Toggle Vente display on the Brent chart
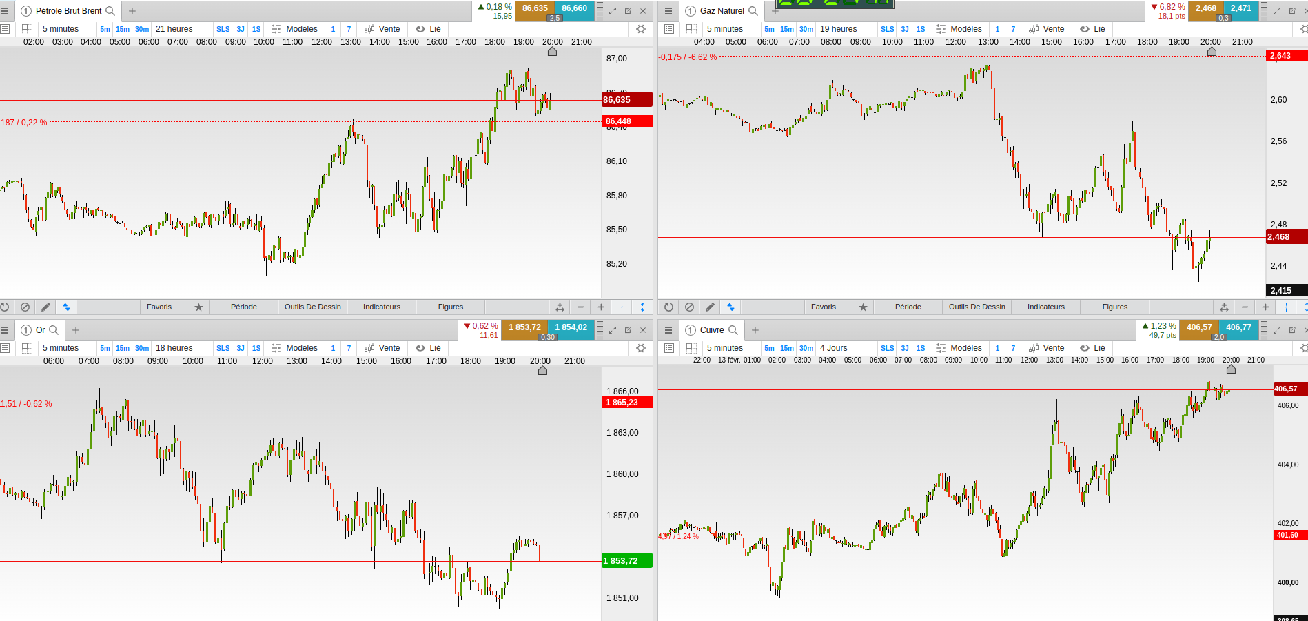This screenshot has height=621, width=1308. (x=382, y=29)
